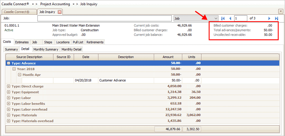Screen dimensions: 285x136
Task: Sort by Description column header
Action: coord(126,57)
